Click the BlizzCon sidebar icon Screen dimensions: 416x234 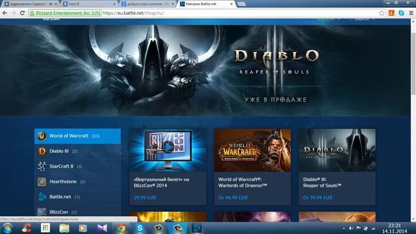pos(42,212)
